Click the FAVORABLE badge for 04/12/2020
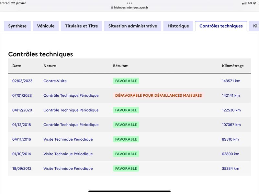The height and width of the screenshot is (194, 259). point(126,110)
